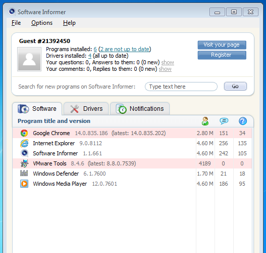Sort by users column icon
266x253 pixels.
coord(205,121)
